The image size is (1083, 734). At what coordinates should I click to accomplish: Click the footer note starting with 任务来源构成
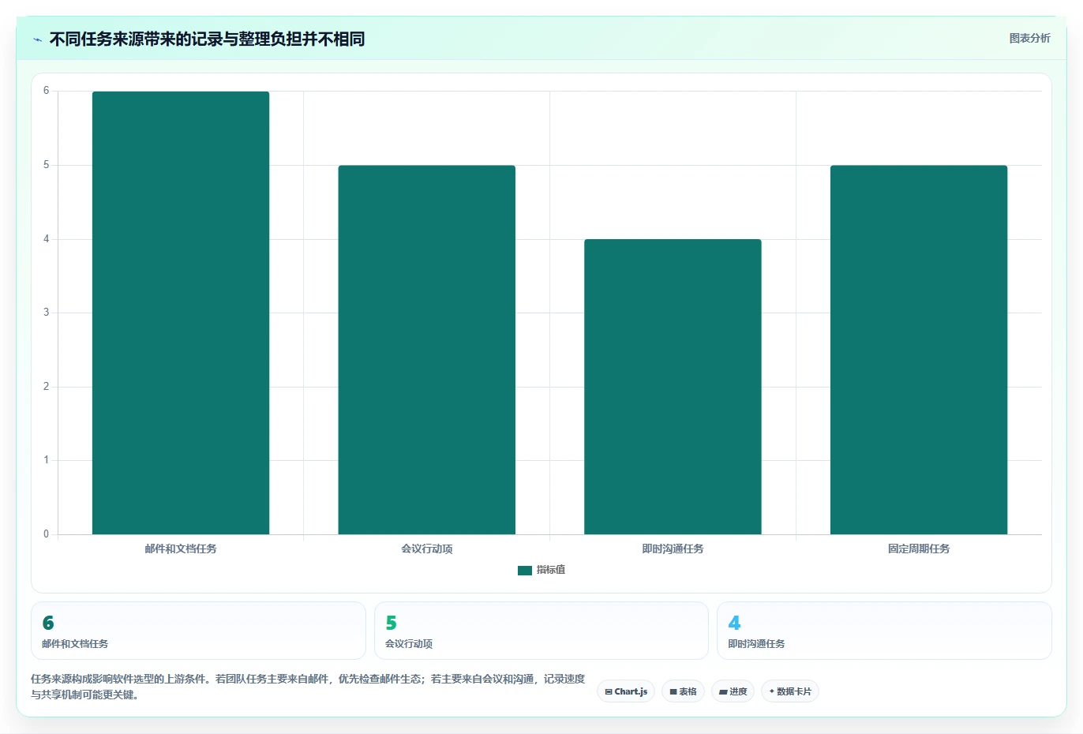pos(308,687)
